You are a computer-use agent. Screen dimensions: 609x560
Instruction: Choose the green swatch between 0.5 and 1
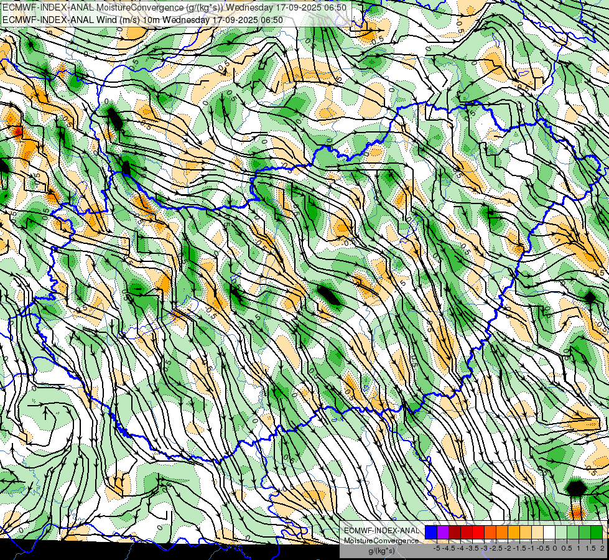click(574, 533)
